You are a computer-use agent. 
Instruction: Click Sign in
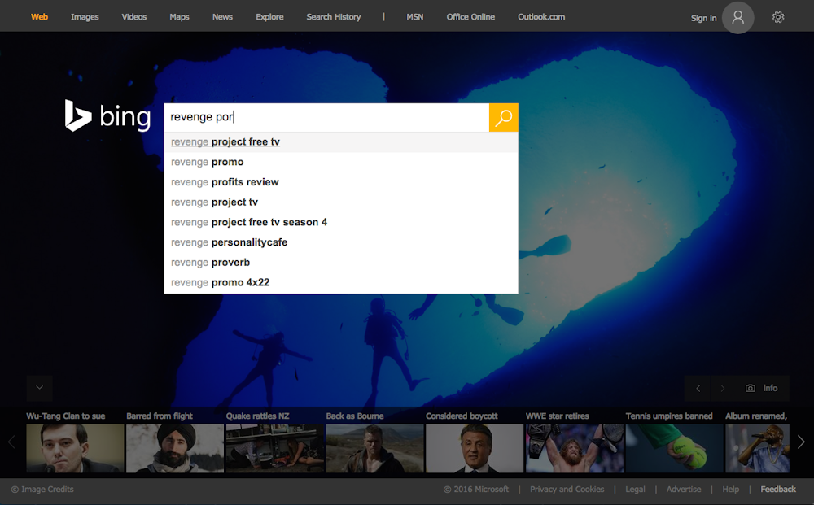point(703,18)
